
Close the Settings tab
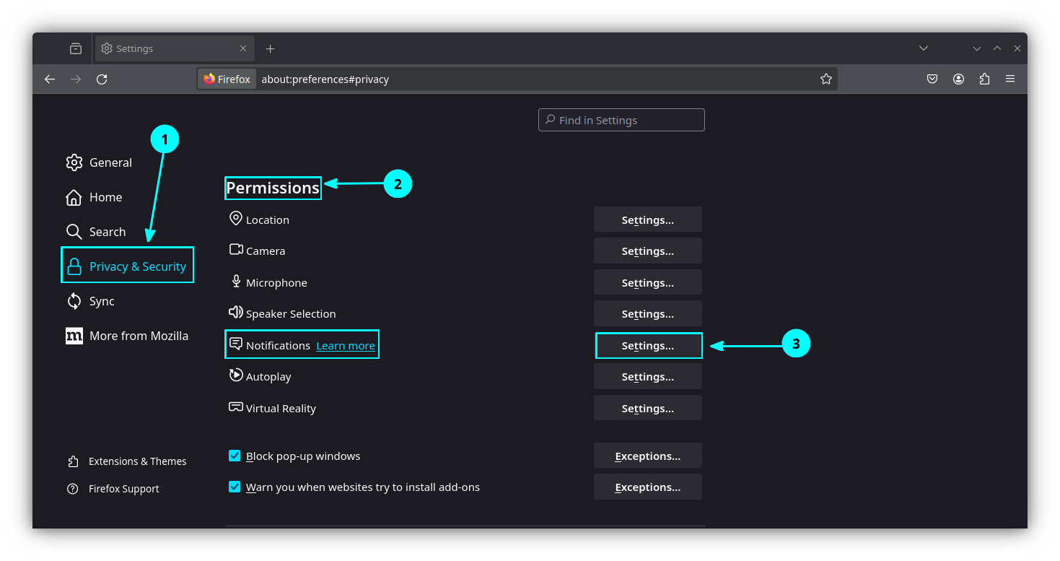243,48
